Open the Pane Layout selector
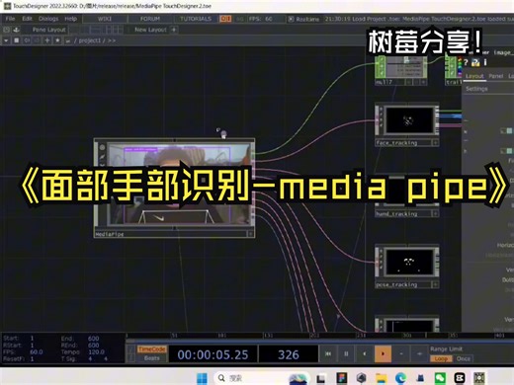The image size is (514, 385). 49,30
